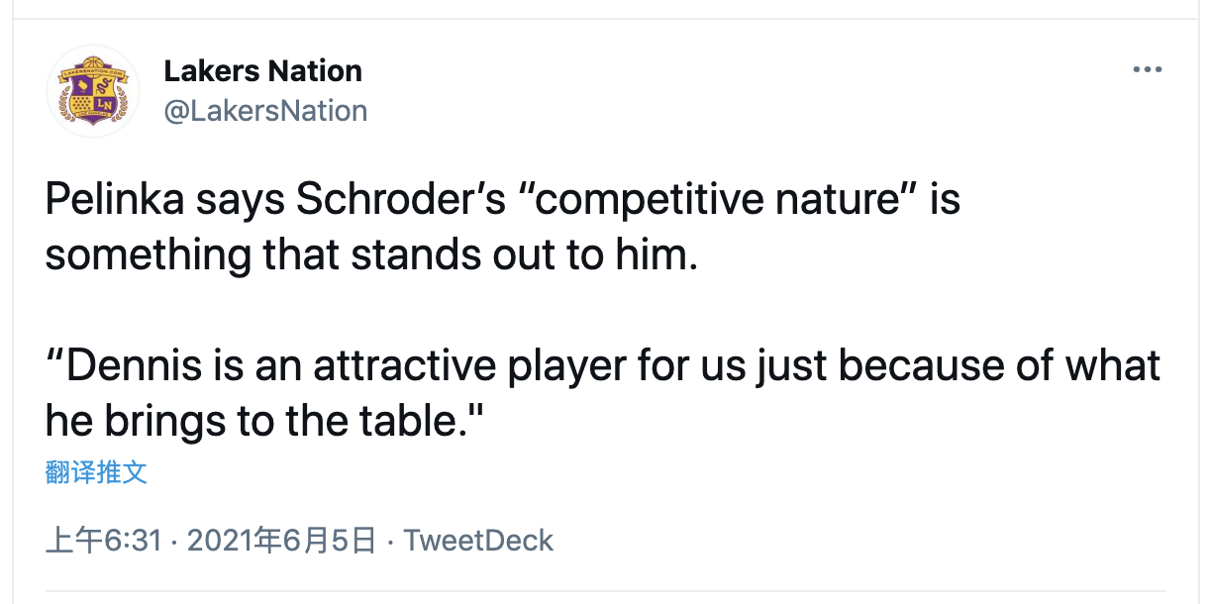Image resolution: width=1212 pixels, height=604 pixels.
Task: Click the Lakers Nation profile avatar
Action: (x=93, y=91)
